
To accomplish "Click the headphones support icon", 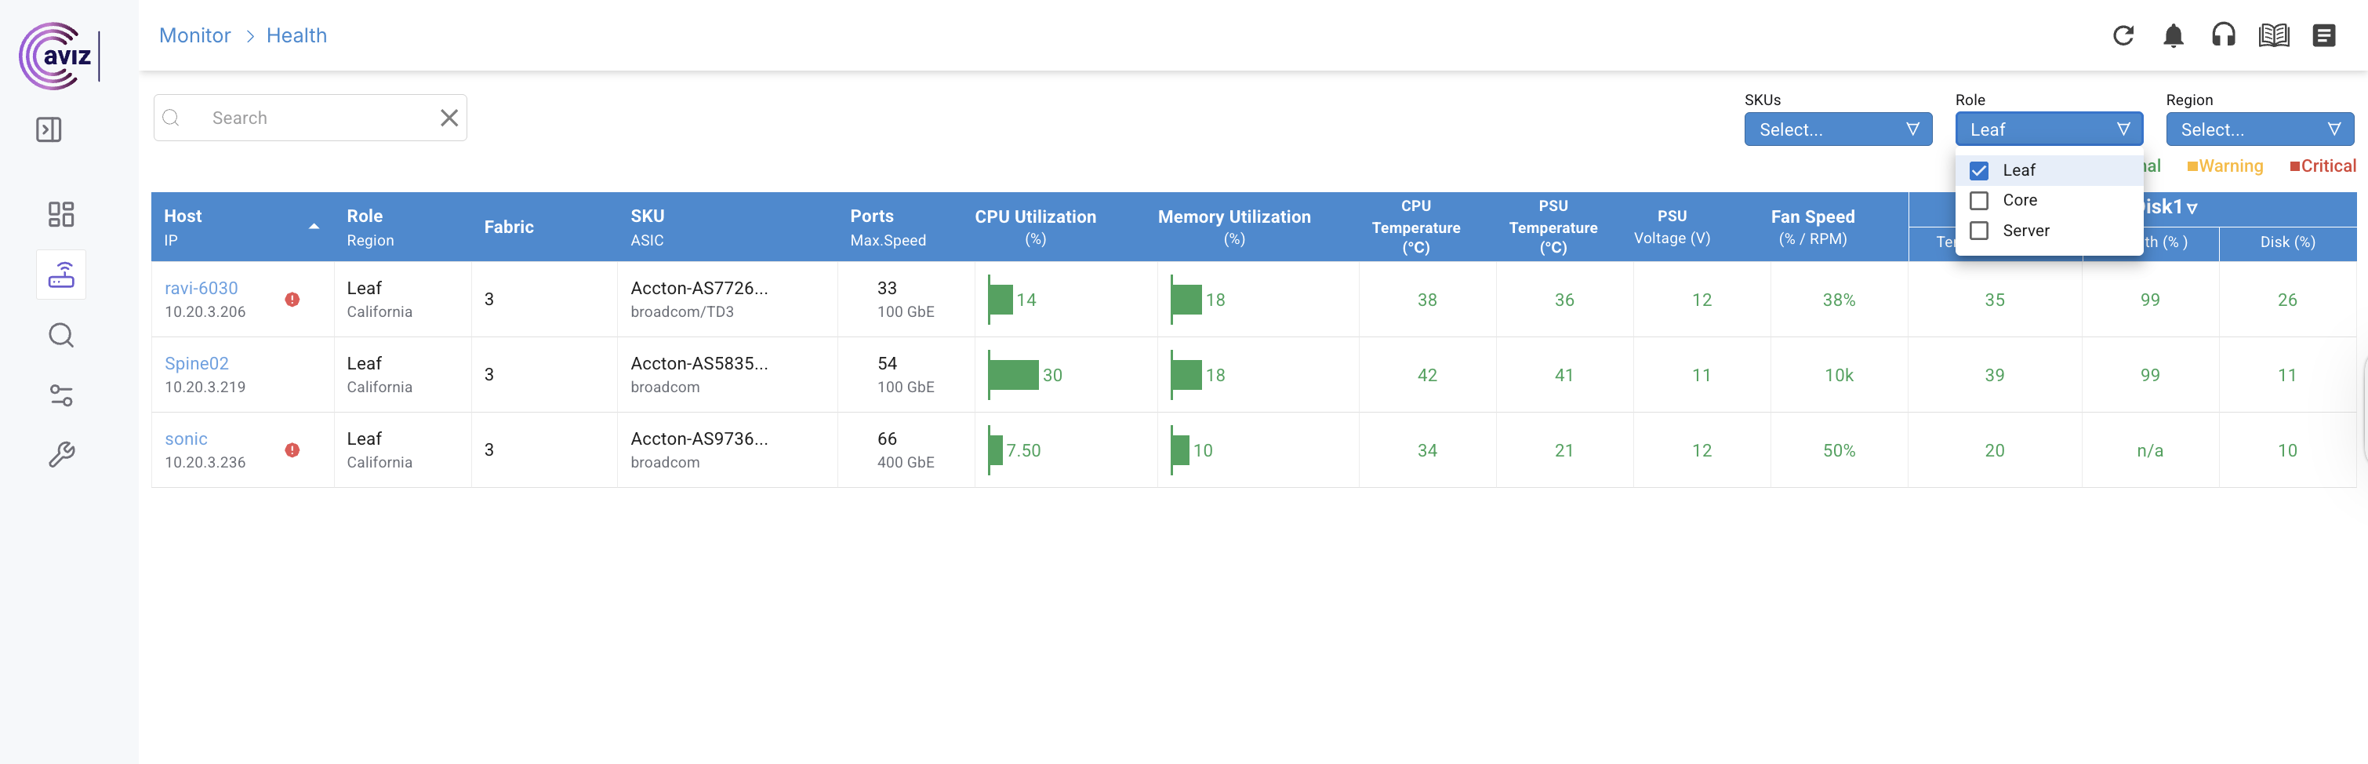I will pos(2223,36).
